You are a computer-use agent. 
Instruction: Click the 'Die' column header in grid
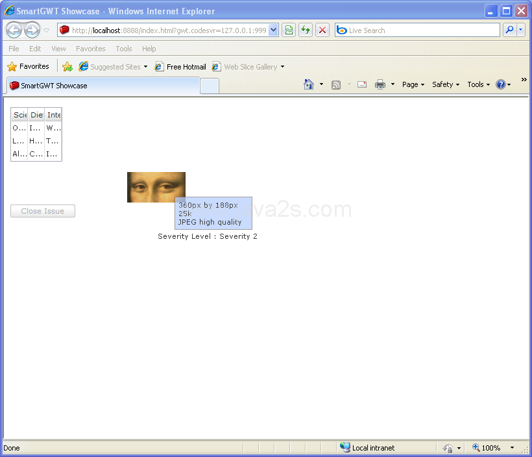[x=36, y=115]
